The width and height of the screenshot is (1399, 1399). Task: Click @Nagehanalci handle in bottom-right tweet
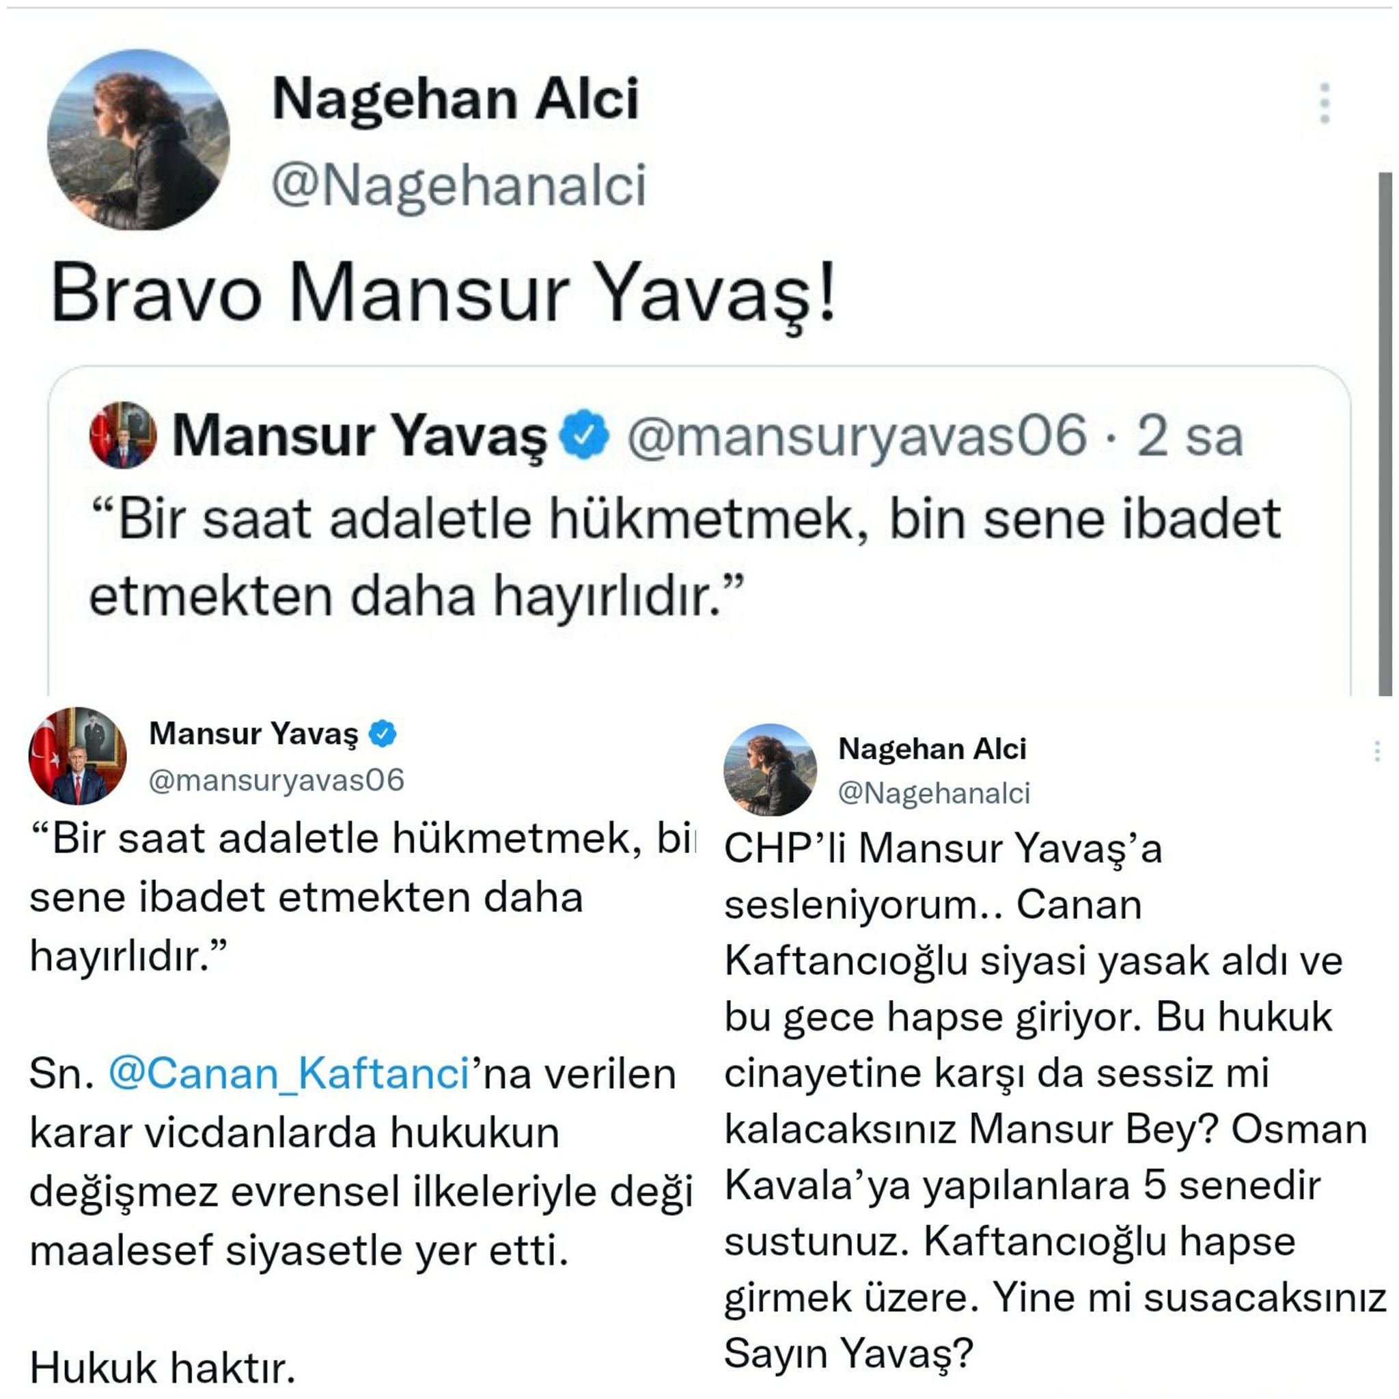click(x=933, y=794)
